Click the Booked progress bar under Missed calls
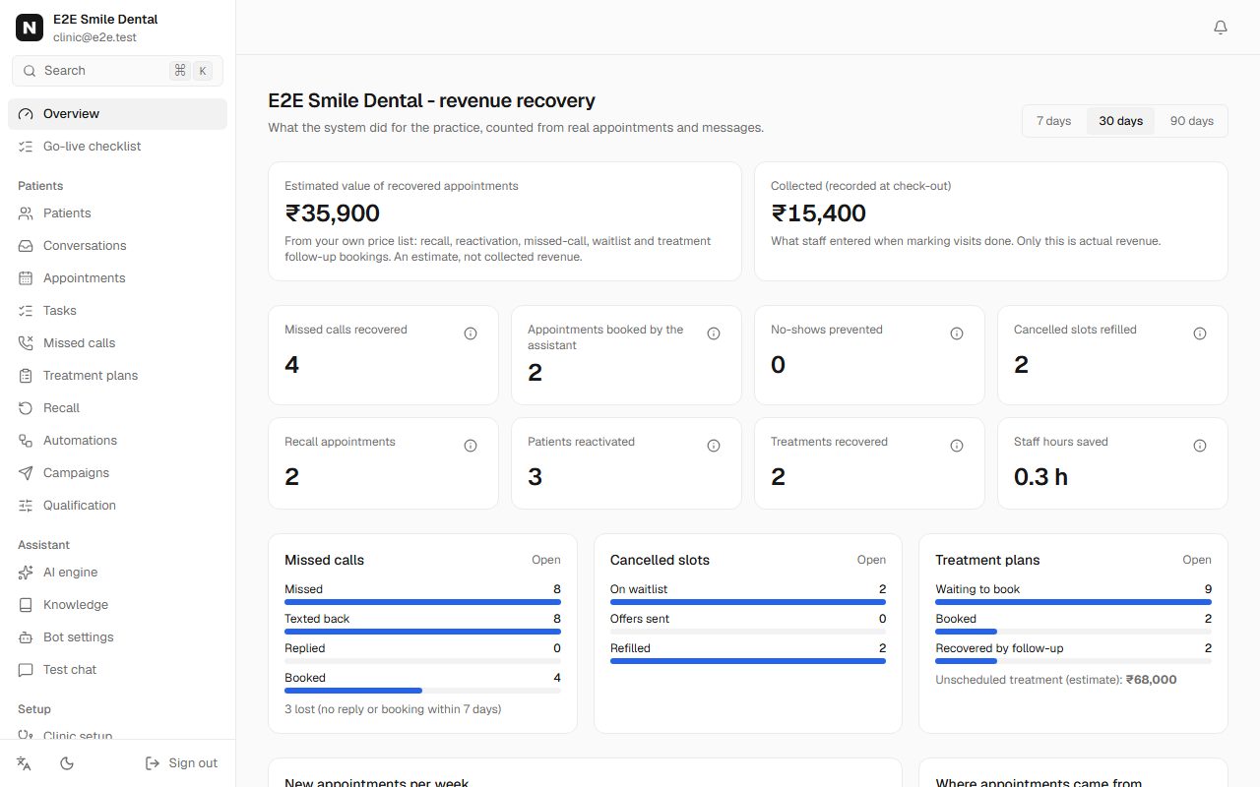Image resolution: width=1260 pixels, height=787 pixels. click(x=422, y=691)
